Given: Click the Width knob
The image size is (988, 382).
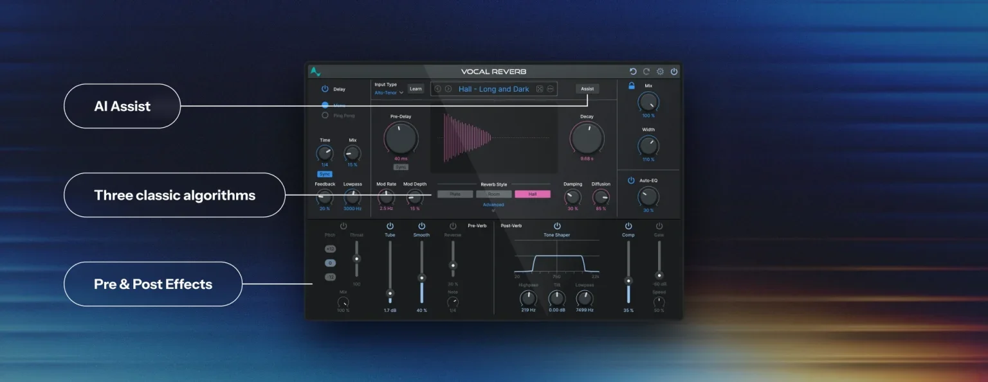Looking at the screenshot, I should [648, 146].
